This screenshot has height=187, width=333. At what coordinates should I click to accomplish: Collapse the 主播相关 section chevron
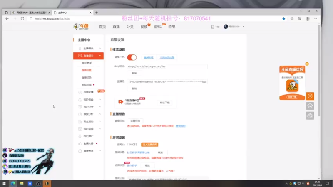pos(99,49)
